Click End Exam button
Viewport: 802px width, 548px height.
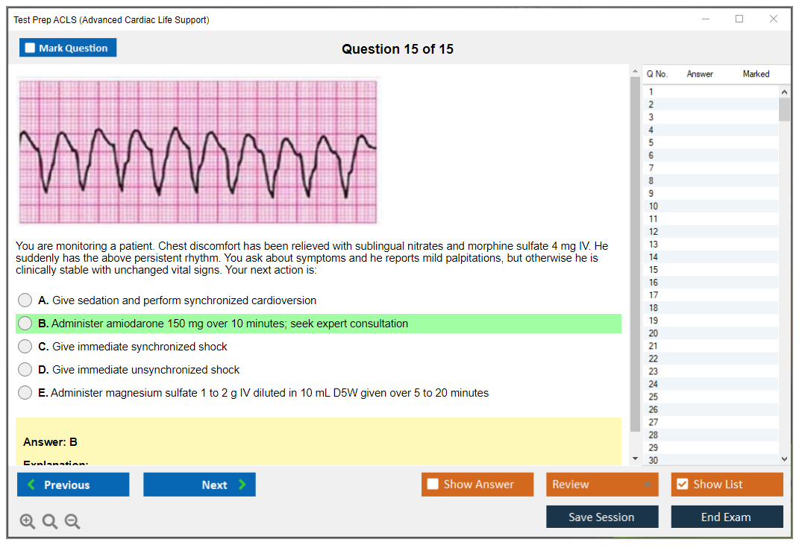pyautogui.click(x=726, y=517)
